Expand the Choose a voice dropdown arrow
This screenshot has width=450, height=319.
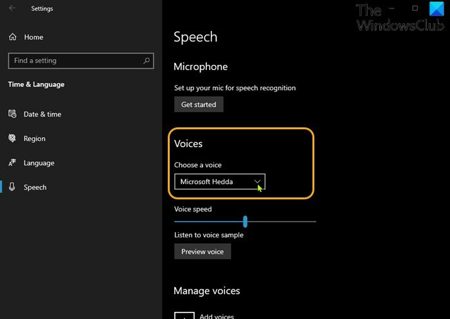pyautogui.click(x=258, y=182)
